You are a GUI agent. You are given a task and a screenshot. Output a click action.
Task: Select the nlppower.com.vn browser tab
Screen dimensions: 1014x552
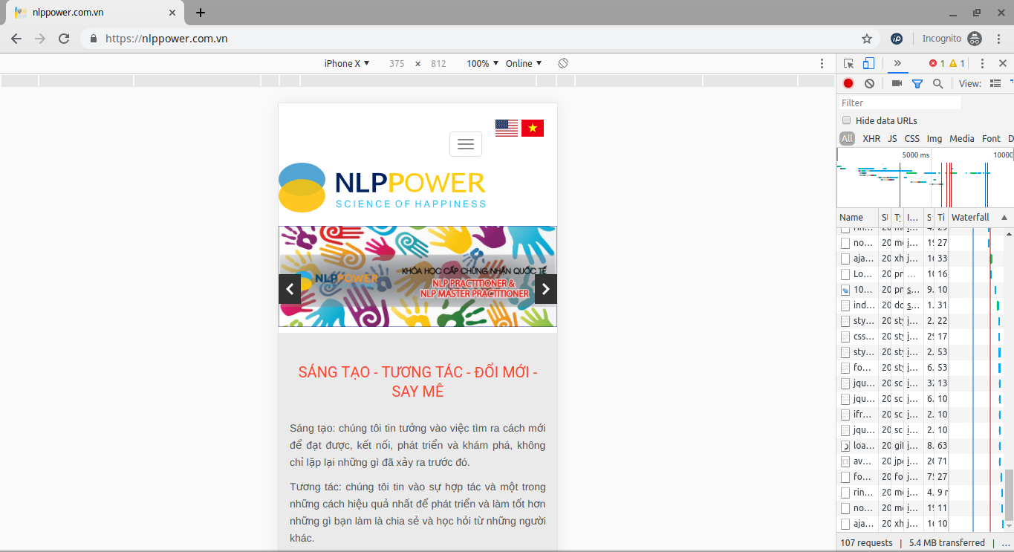coord(94,13)
